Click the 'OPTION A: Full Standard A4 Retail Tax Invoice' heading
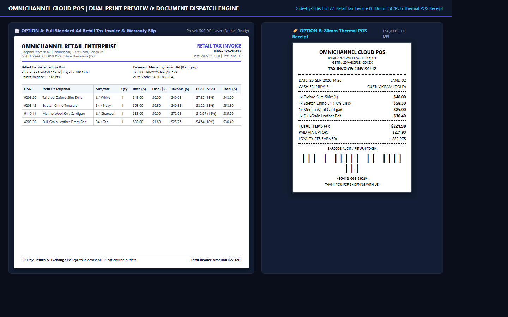Image resolution: width=508 pixels, height=317 pixels. pos(89,31)
